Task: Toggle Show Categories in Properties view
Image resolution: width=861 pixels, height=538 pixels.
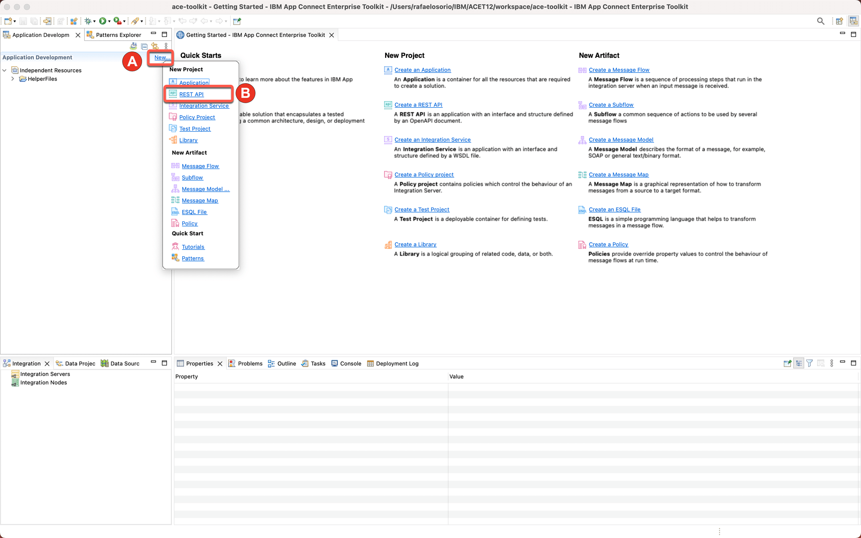Action: [799, 363]
